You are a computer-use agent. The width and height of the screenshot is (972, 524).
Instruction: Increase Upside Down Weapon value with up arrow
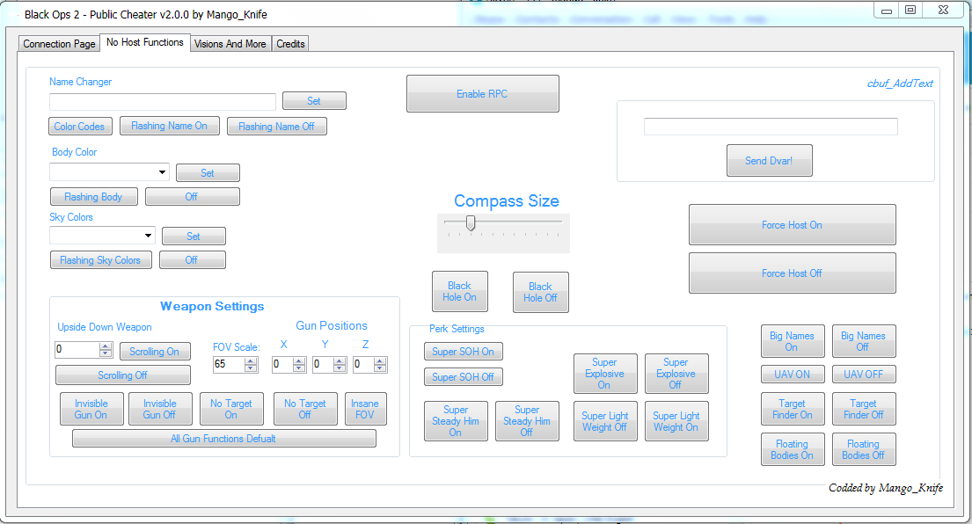106,346
